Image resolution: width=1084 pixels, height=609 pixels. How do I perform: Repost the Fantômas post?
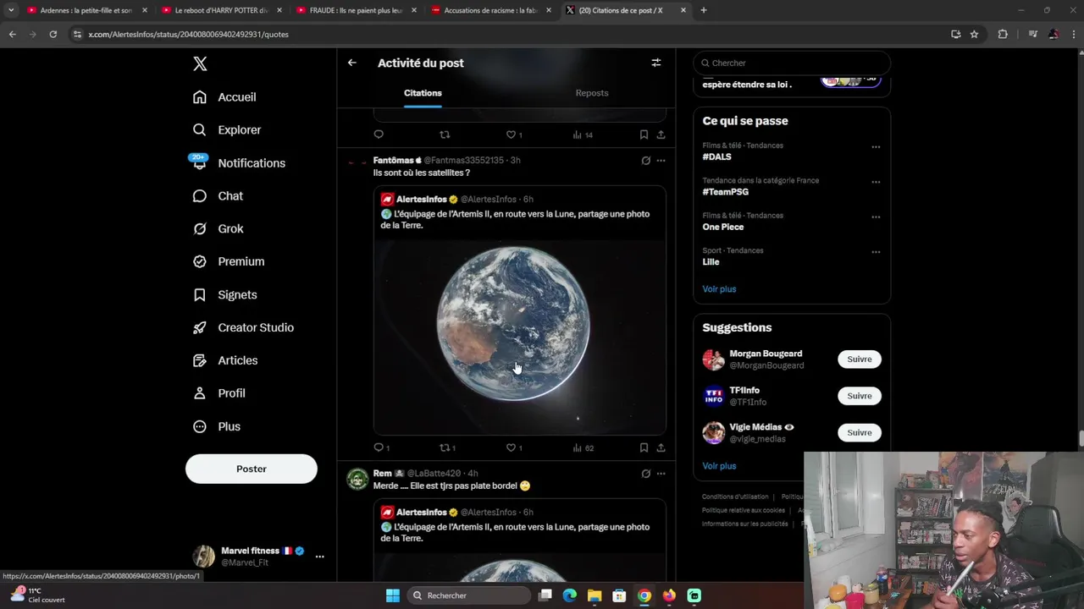(445, 447)
